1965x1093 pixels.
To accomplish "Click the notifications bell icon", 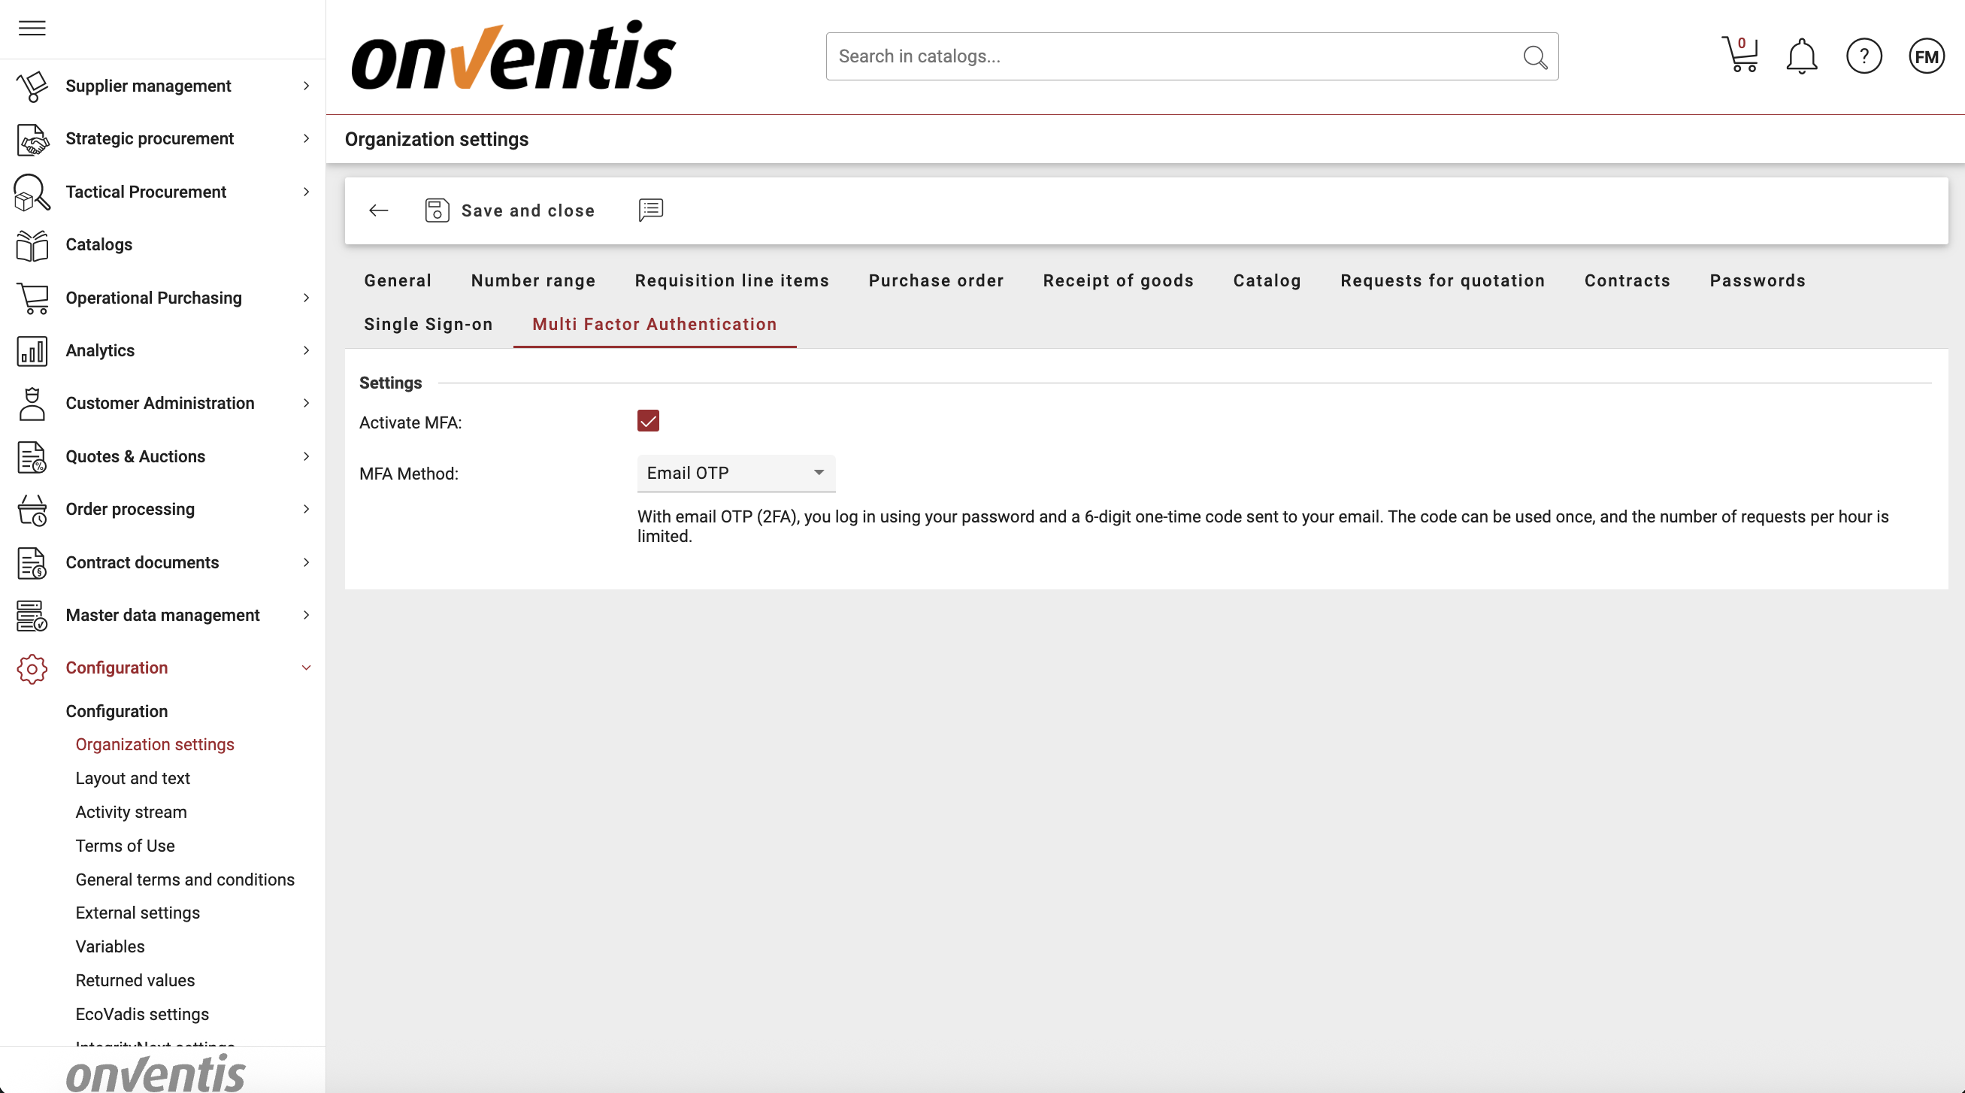I will [1801, 56].
